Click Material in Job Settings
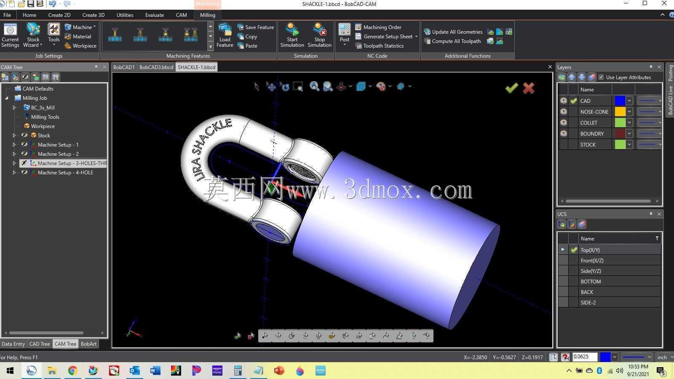Screen dimensions: 674x379 (x=78, y=37)
